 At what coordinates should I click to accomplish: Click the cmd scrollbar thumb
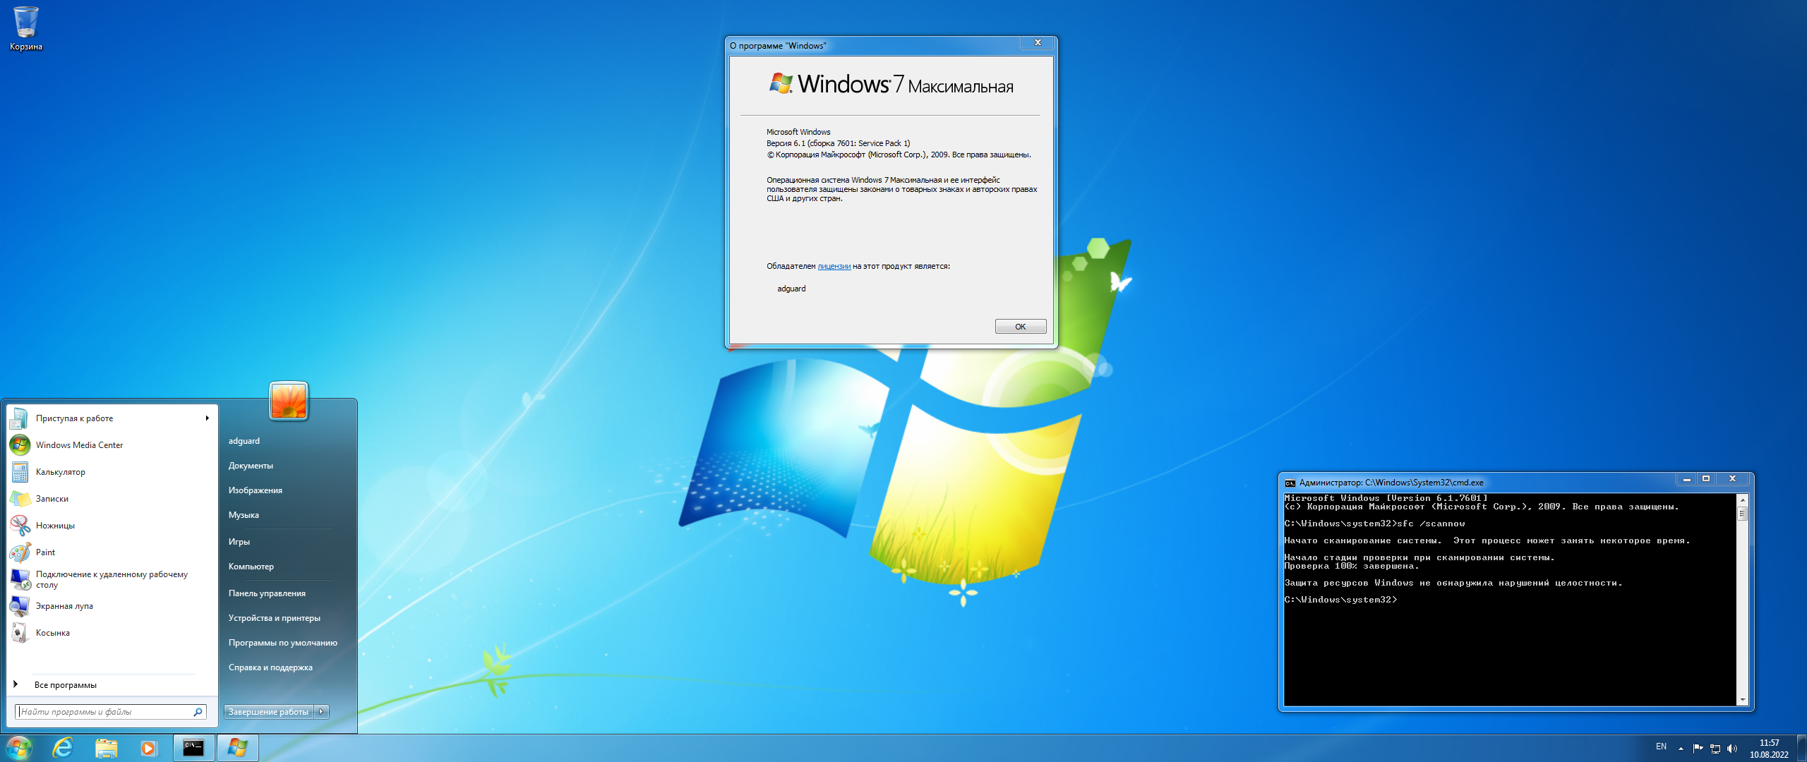[1742, 513]
